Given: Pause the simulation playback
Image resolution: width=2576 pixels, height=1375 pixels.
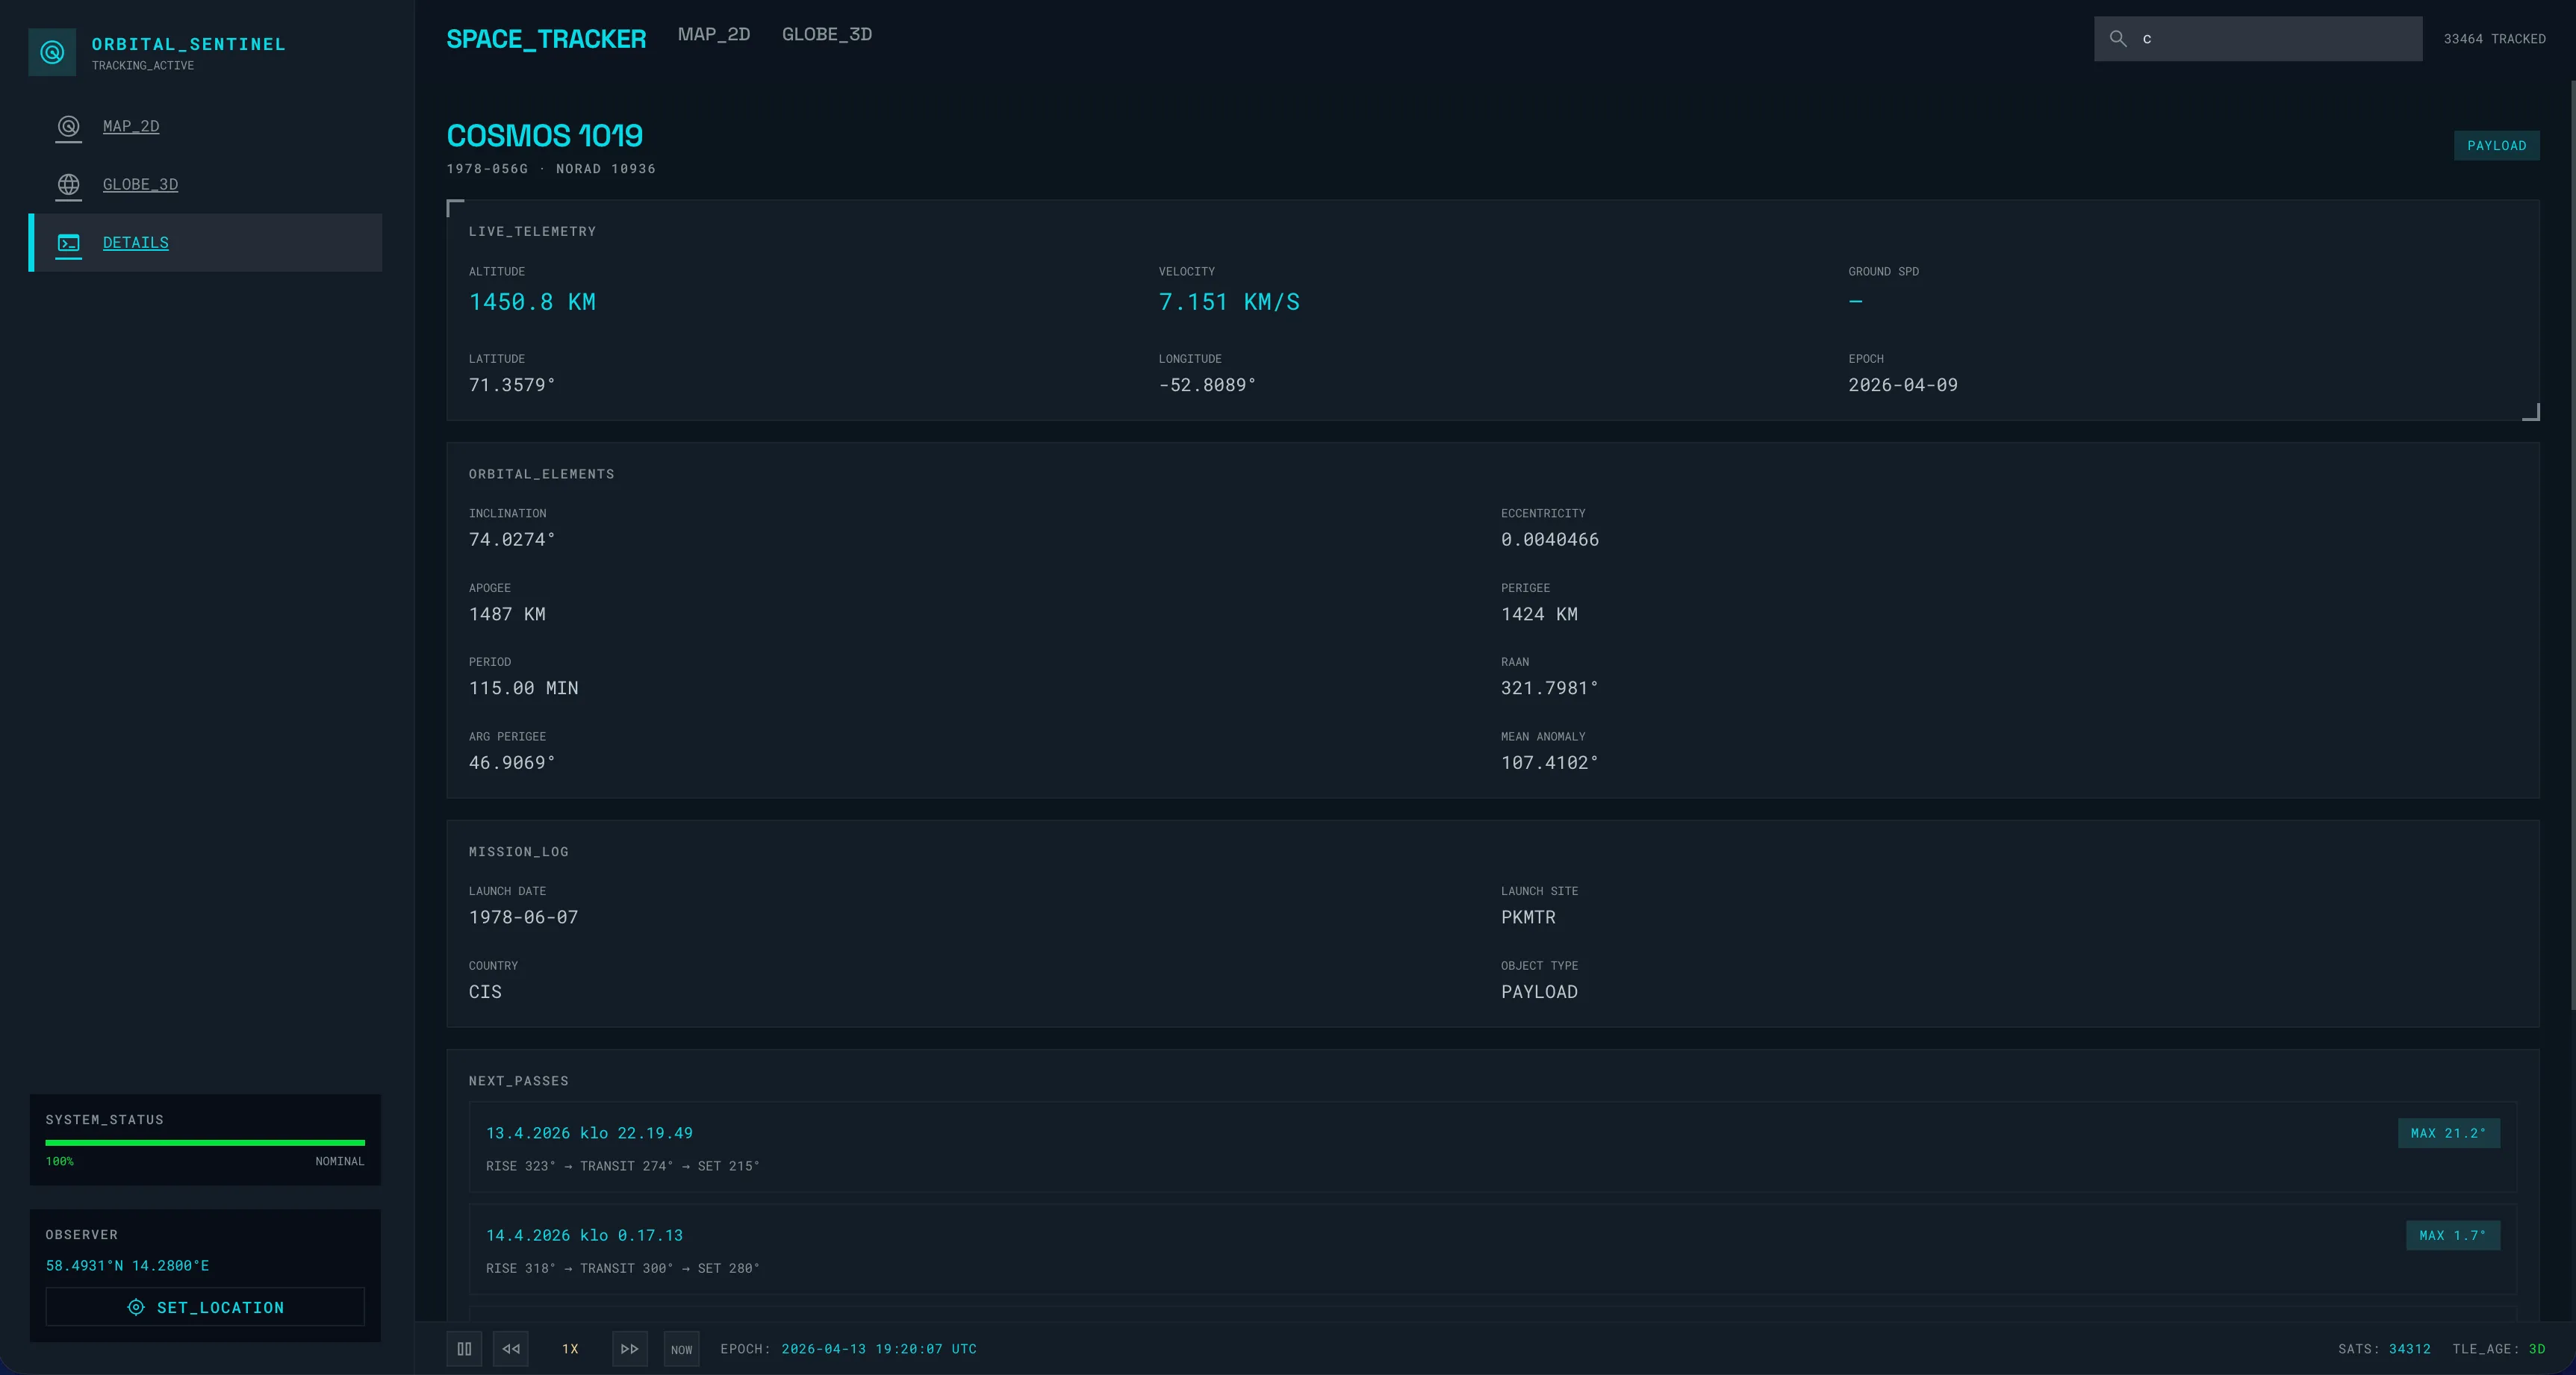Looking at the screenshot, I should pos(464,1349).
